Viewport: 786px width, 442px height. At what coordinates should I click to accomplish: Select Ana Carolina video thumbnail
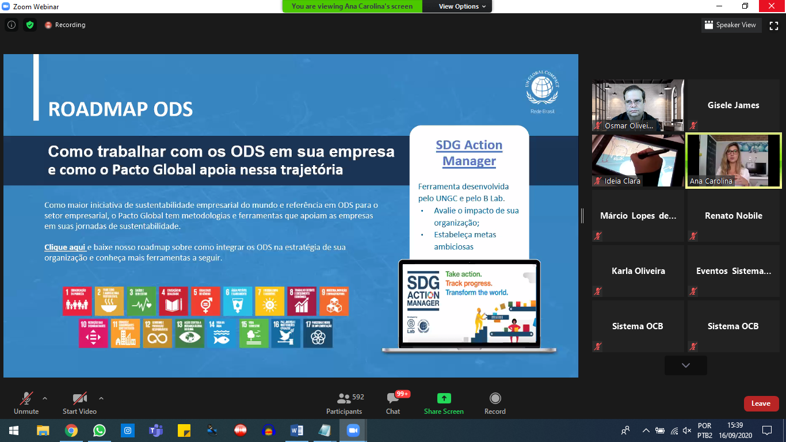pos(734,161)
